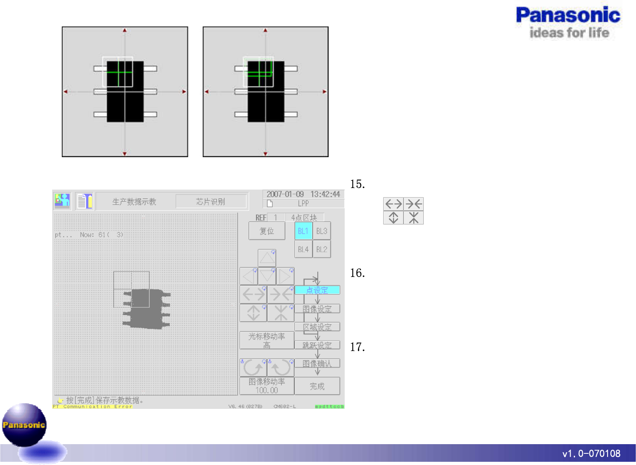Select the BL4 block point
This screenshot has height=465, width=636.
303,249
